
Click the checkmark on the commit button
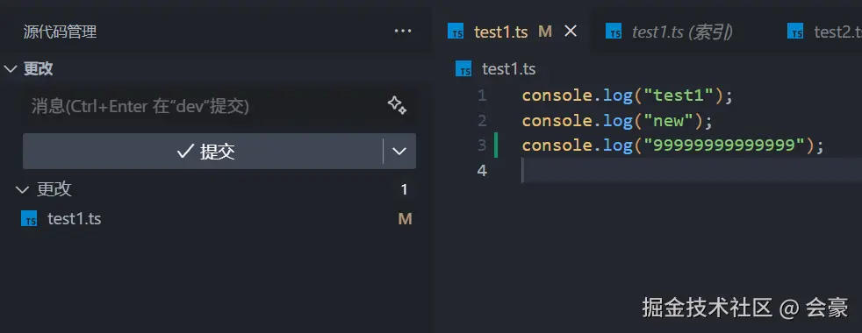(x=184, y=152)
